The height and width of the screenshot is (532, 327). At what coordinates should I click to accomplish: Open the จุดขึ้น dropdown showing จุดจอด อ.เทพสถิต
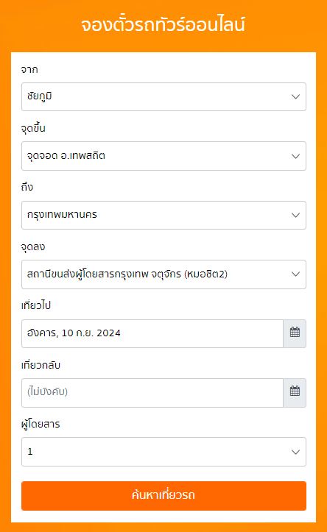click(x=163, y=156)
